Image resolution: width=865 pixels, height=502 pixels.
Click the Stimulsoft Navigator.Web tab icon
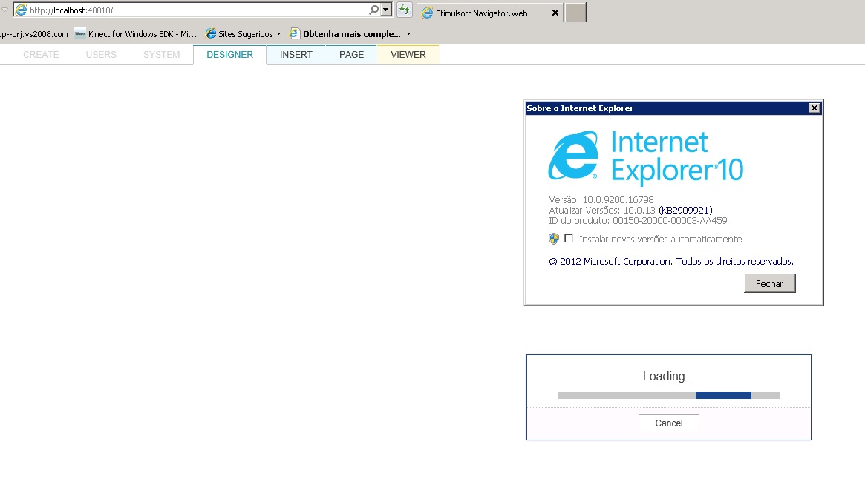pyautogui.click(x=427, y=13)
